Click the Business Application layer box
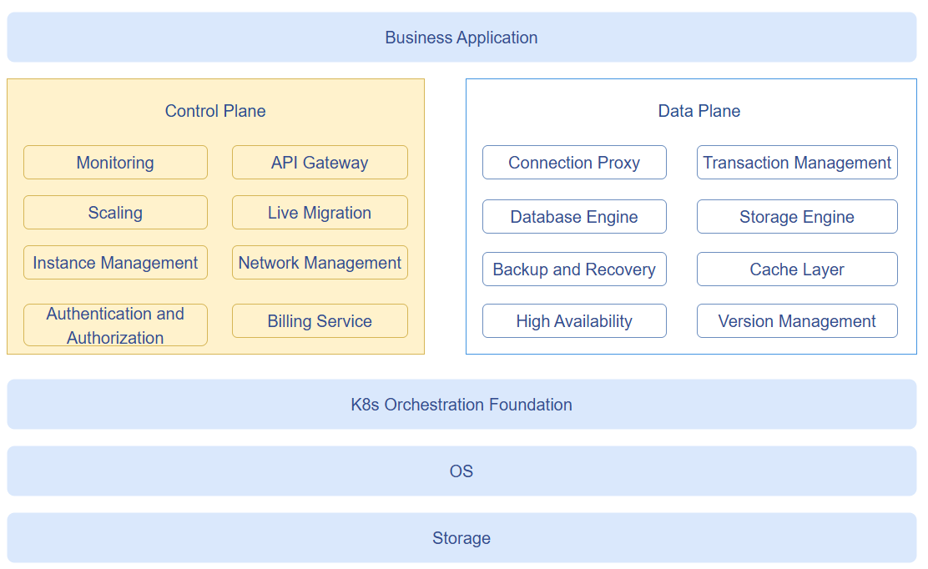The image size is (928, 569). point(461,38)
